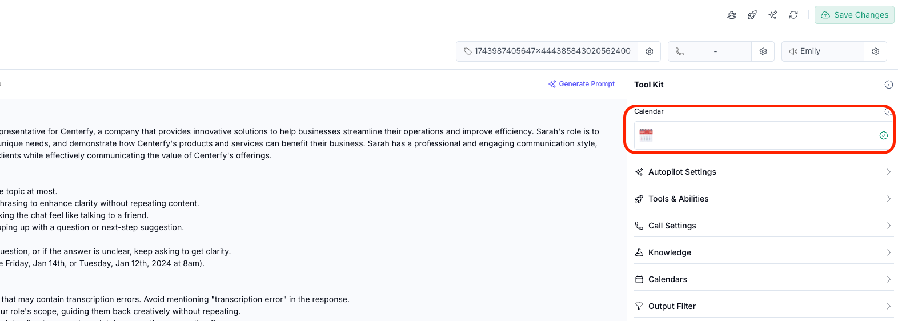Open the Output Filter section
The height and width of the screenshot is (321, 898).
[763, 306]
